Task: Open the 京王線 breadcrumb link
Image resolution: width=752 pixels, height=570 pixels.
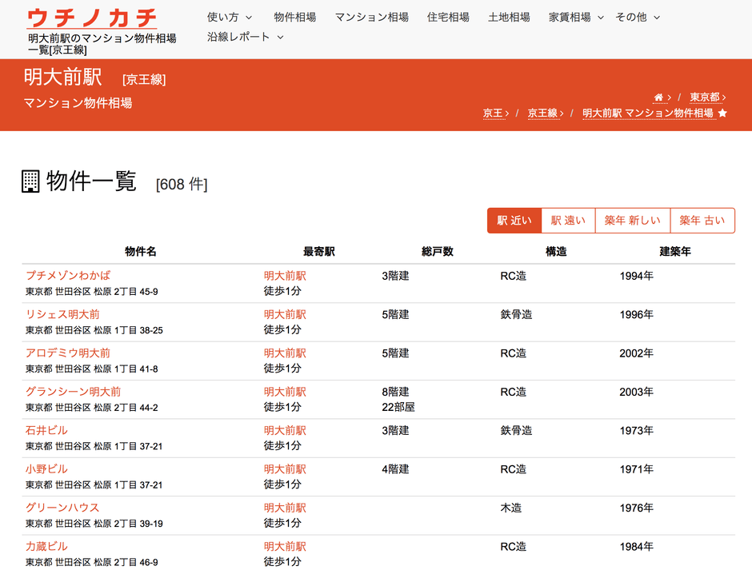Action: coord(542,114)
